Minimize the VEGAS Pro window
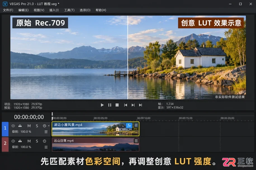 coord(230,4)
